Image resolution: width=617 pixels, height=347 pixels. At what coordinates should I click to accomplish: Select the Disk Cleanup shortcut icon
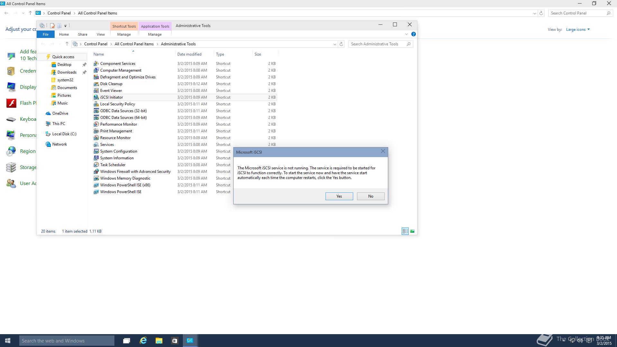96,84
